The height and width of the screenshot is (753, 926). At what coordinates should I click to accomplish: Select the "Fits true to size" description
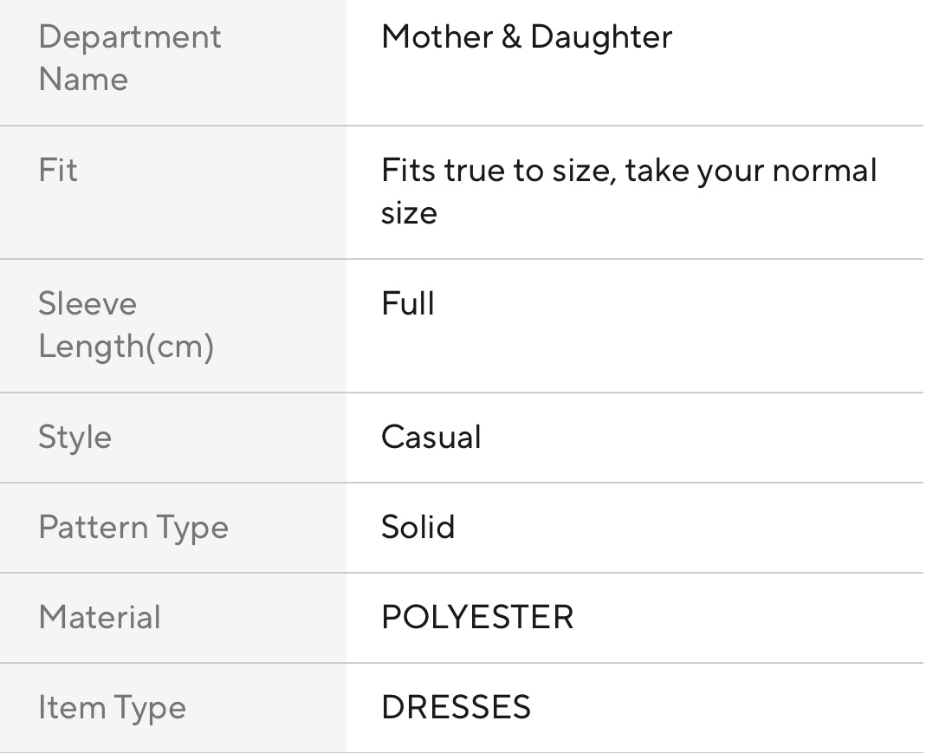tap(629, 191)
